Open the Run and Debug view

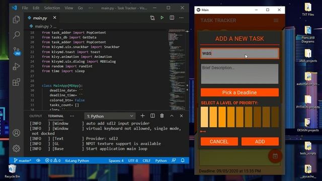16,66
